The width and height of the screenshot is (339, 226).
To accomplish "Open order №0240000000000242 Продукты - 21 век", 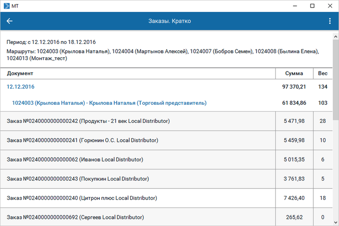I will point(88,121).
